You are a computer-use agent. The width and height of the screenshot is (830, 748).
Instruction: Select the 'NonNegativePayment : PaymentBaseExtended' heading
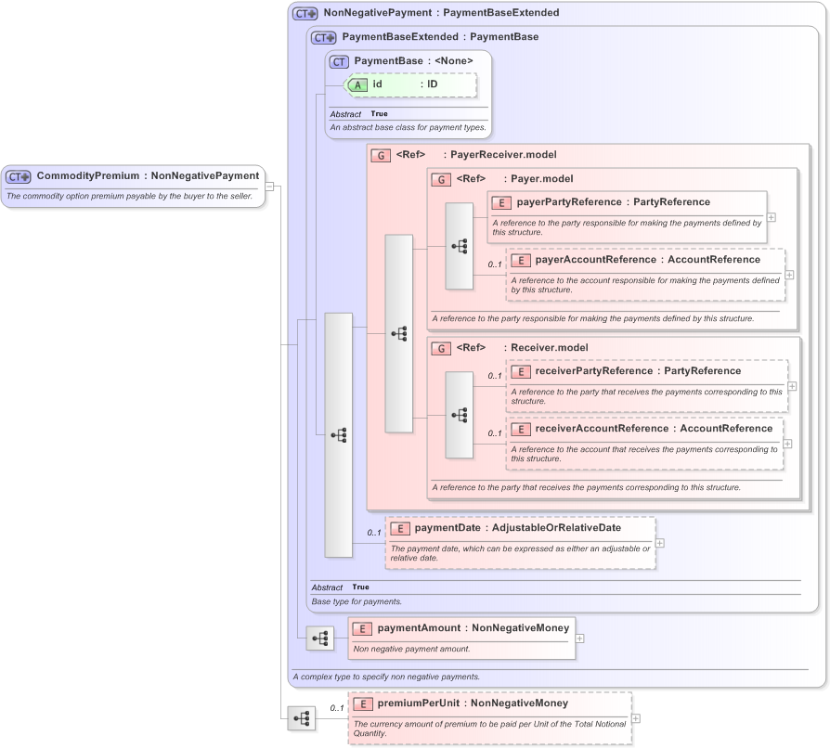[x=441, y=13]
